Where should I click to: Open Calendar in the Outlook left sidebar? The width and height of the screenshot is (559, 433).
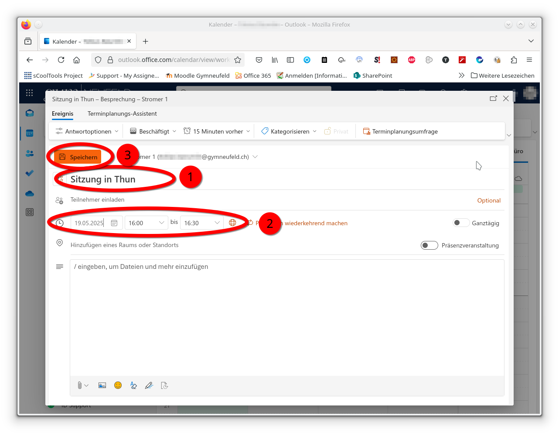(x=30, y=133)
